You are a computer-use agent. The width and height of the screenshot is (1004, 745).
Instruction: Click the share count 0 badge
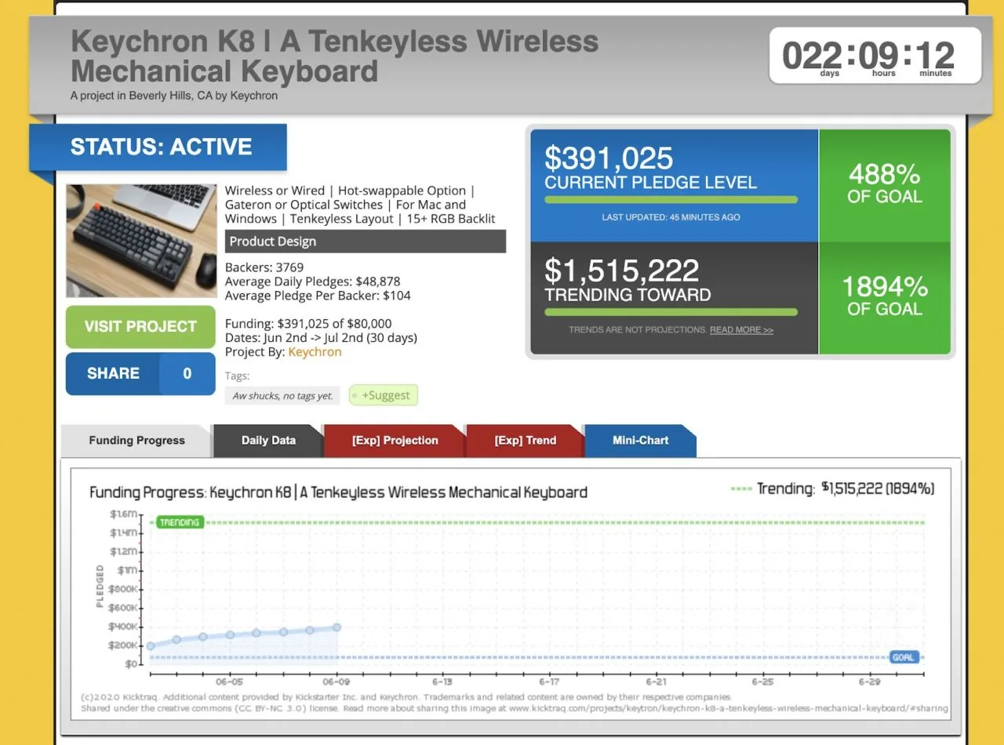click(x=187, y=373)
